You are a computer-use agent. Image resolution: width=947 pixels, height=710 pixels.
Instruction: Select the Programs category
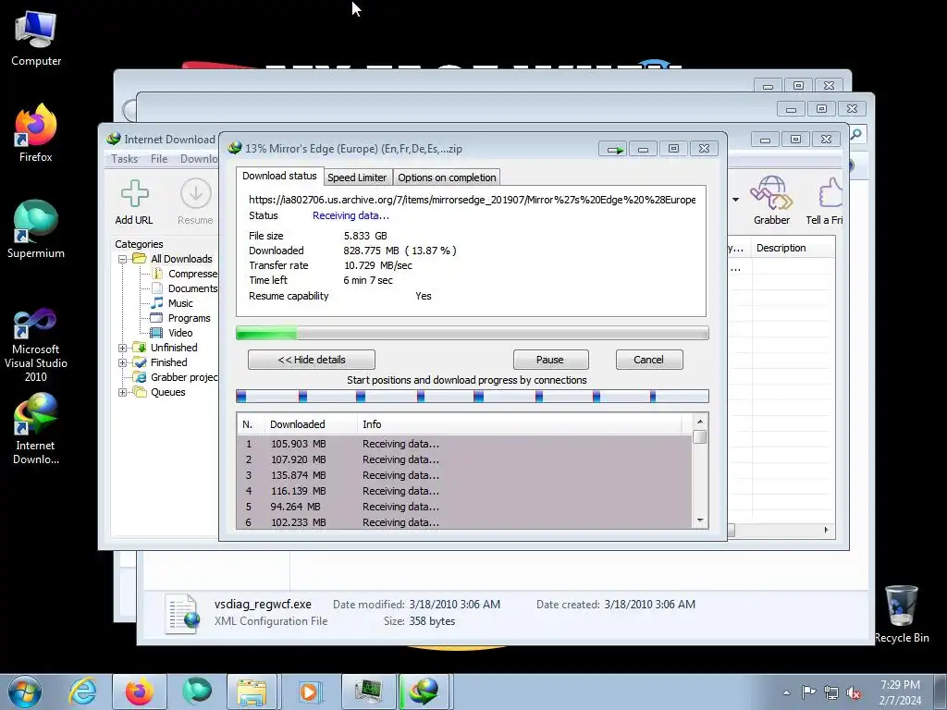point(180,318)
